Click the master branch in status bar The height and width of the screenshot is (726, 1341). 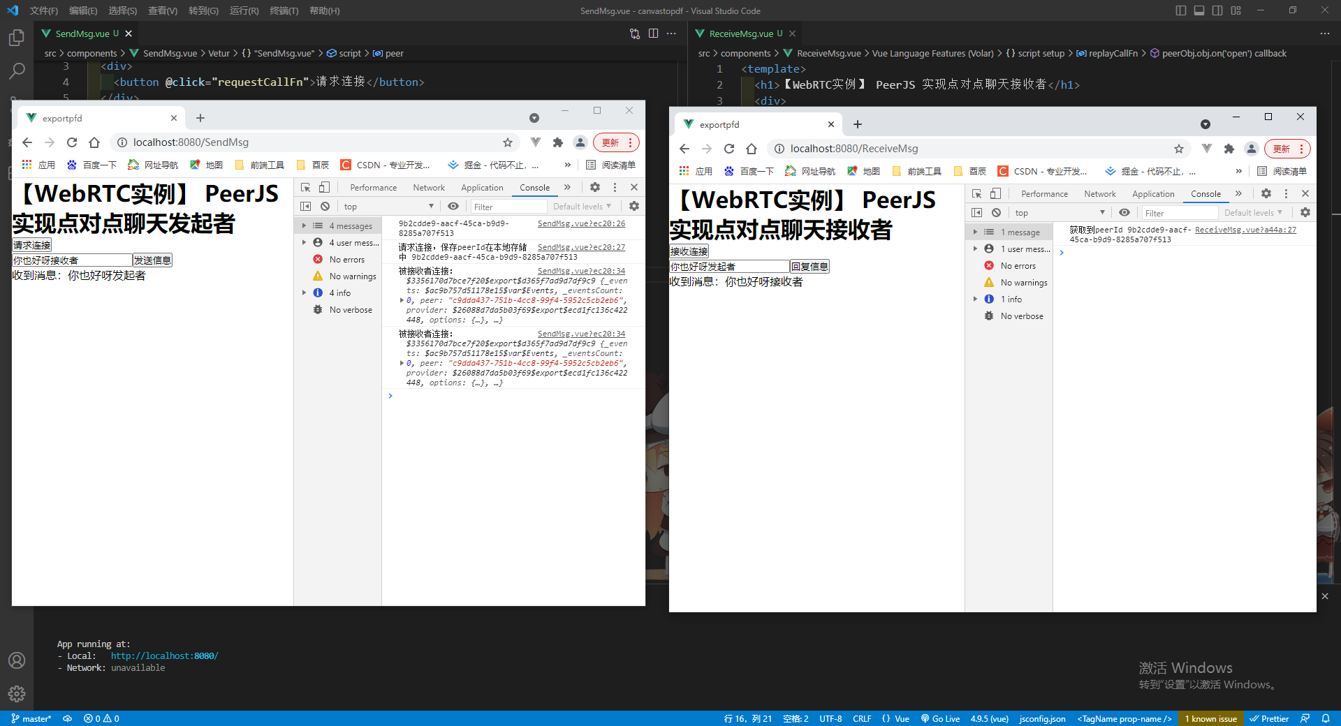pos(31,718)
